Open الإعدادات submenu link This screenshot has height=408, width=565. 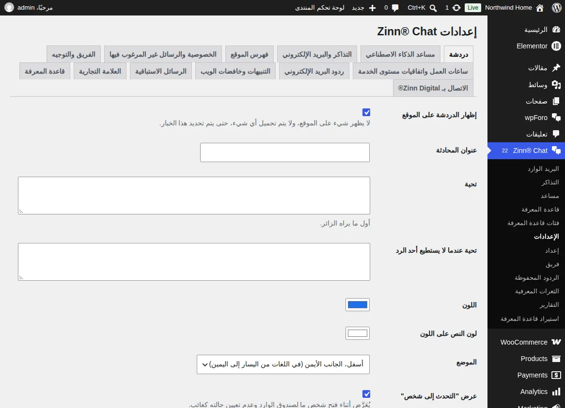546,236
